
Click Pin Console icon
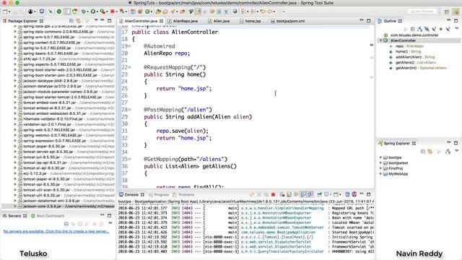[x=319, y=194]
